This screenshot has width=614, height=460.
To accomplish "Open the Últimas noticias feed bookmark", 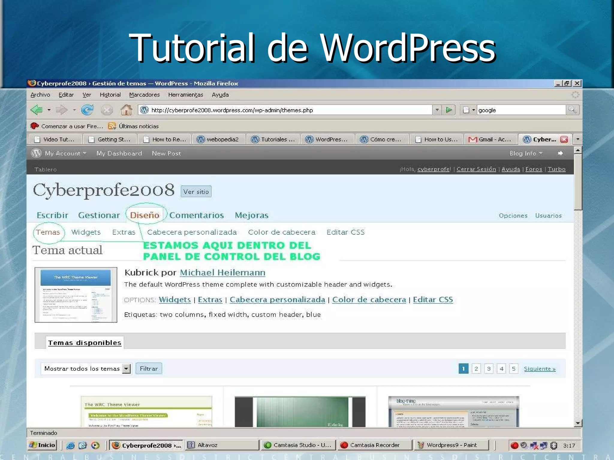I will pos(133,126).
